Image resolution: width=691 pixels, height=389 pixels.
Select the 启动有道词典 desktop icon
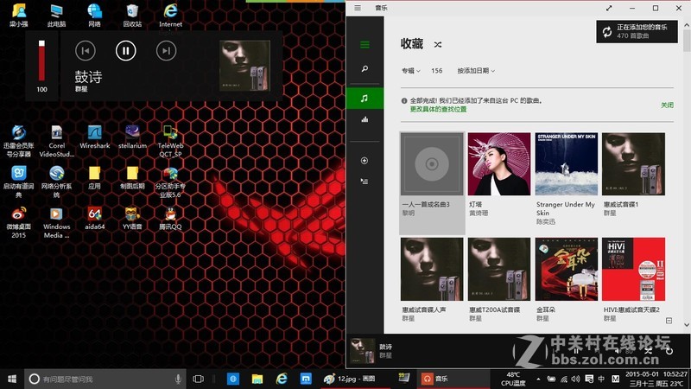click(18, 182)
